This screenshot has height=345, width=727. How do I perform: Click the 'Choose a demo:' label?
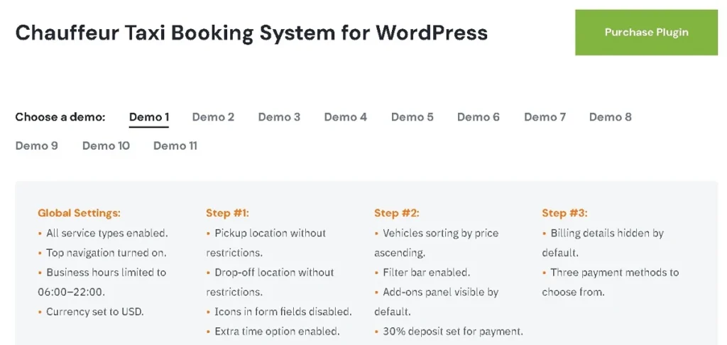pyautogui.click(x=60, y=117)
